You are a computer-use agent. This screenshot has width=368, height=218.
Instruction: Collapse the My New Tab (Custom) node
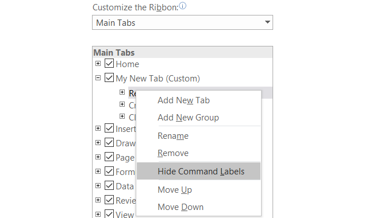point(98,78)
